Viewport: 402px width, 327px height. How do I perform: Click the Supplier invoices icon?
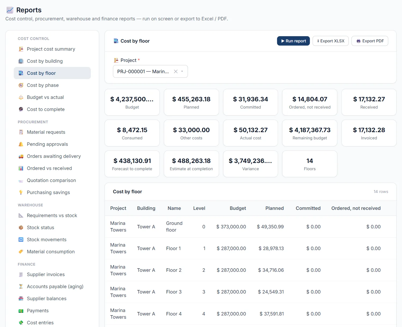pos(21,274)
